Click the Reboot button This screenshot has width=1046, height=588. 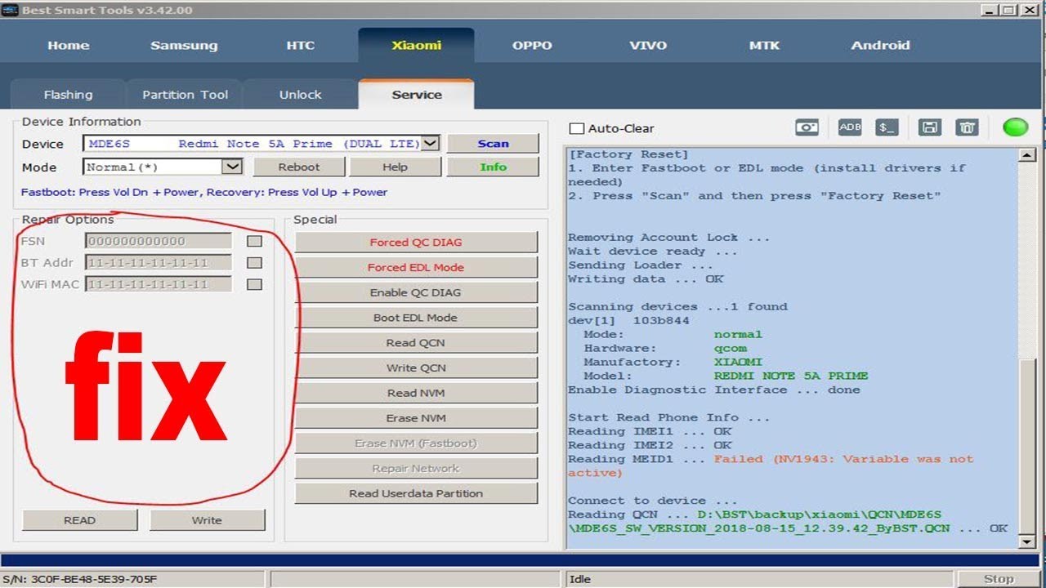[x=299, y=167]
